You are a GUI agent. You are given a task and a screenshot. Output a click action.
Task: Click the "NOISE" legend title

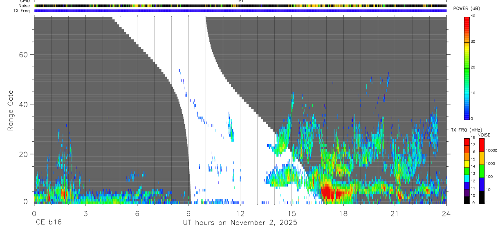[x=484, y=135]
